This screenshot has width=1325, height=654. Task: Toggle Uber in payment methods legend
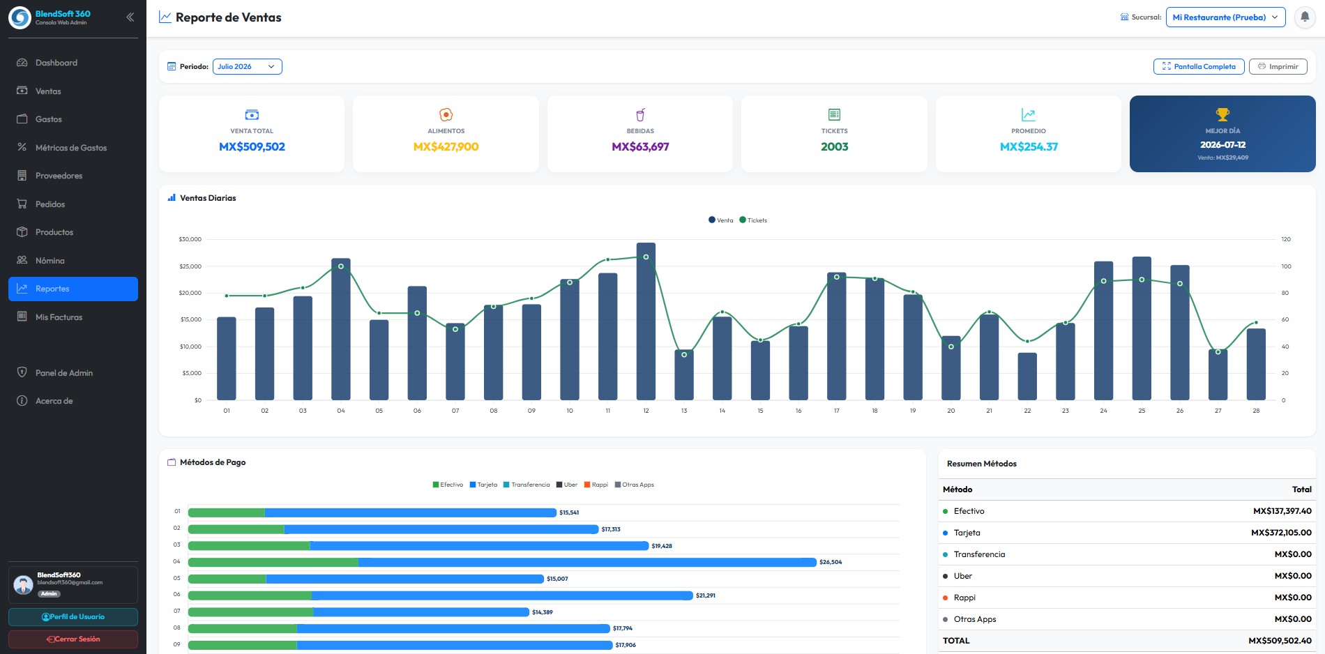click(x=567, y=485)
